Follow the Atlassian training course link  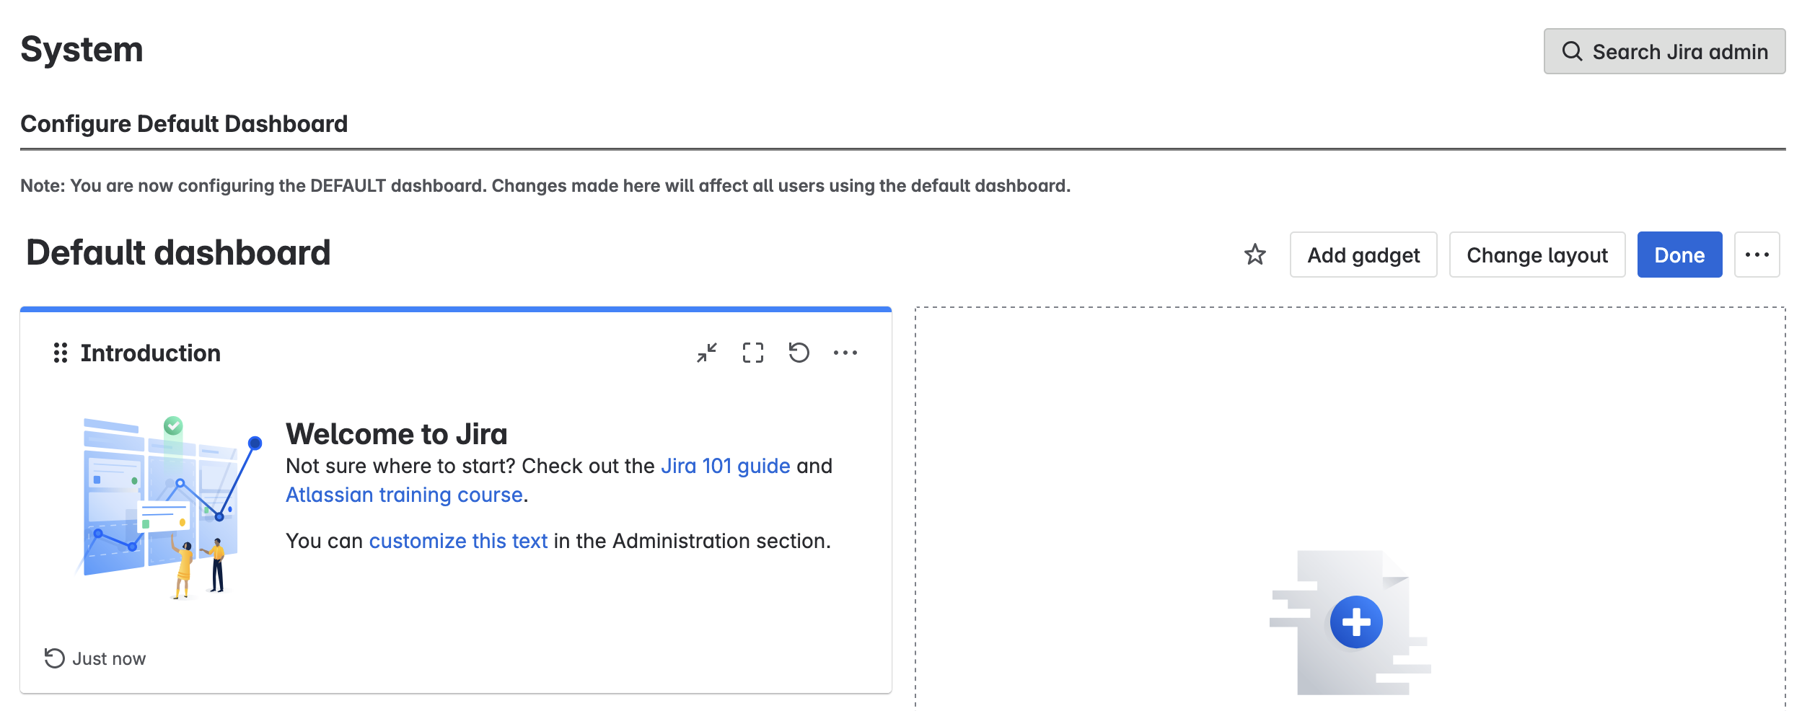[404, 495]
